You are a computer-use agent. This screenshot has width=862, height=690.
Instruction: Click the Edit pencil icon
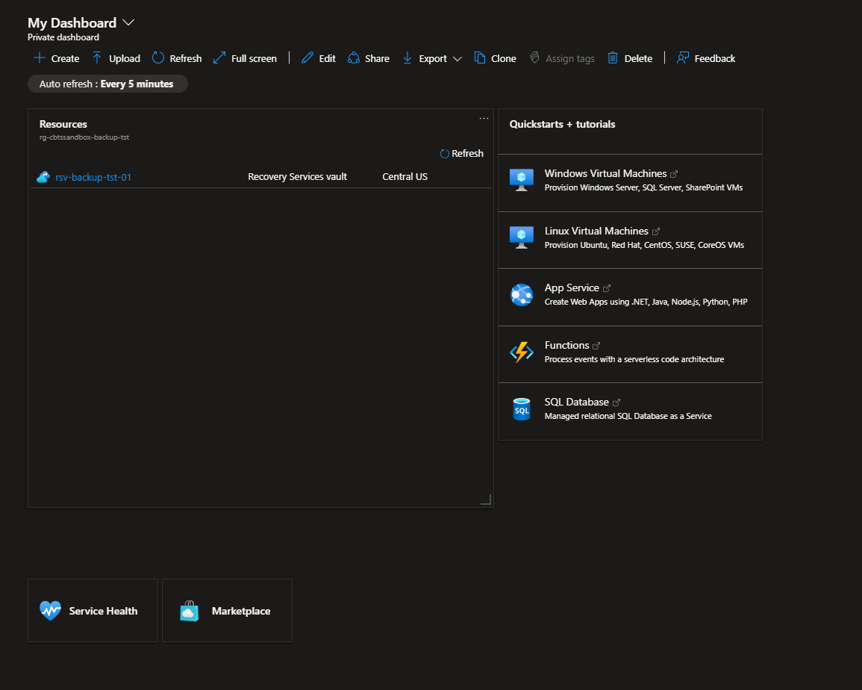pos(307,57)
